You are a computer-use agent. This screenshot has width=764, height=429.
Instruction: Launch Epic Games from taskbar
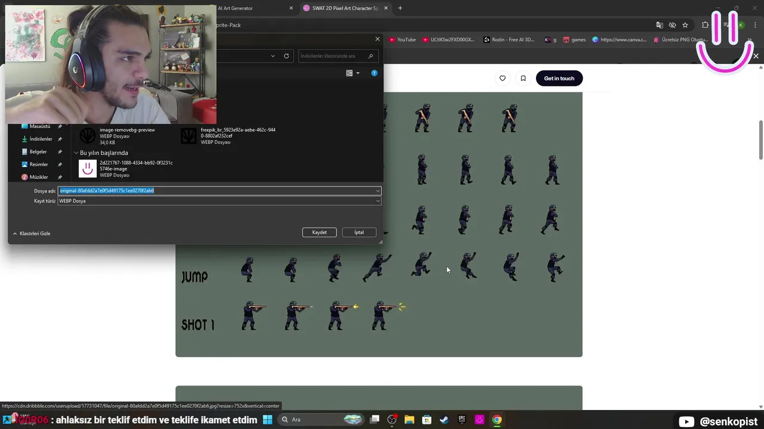462,419
